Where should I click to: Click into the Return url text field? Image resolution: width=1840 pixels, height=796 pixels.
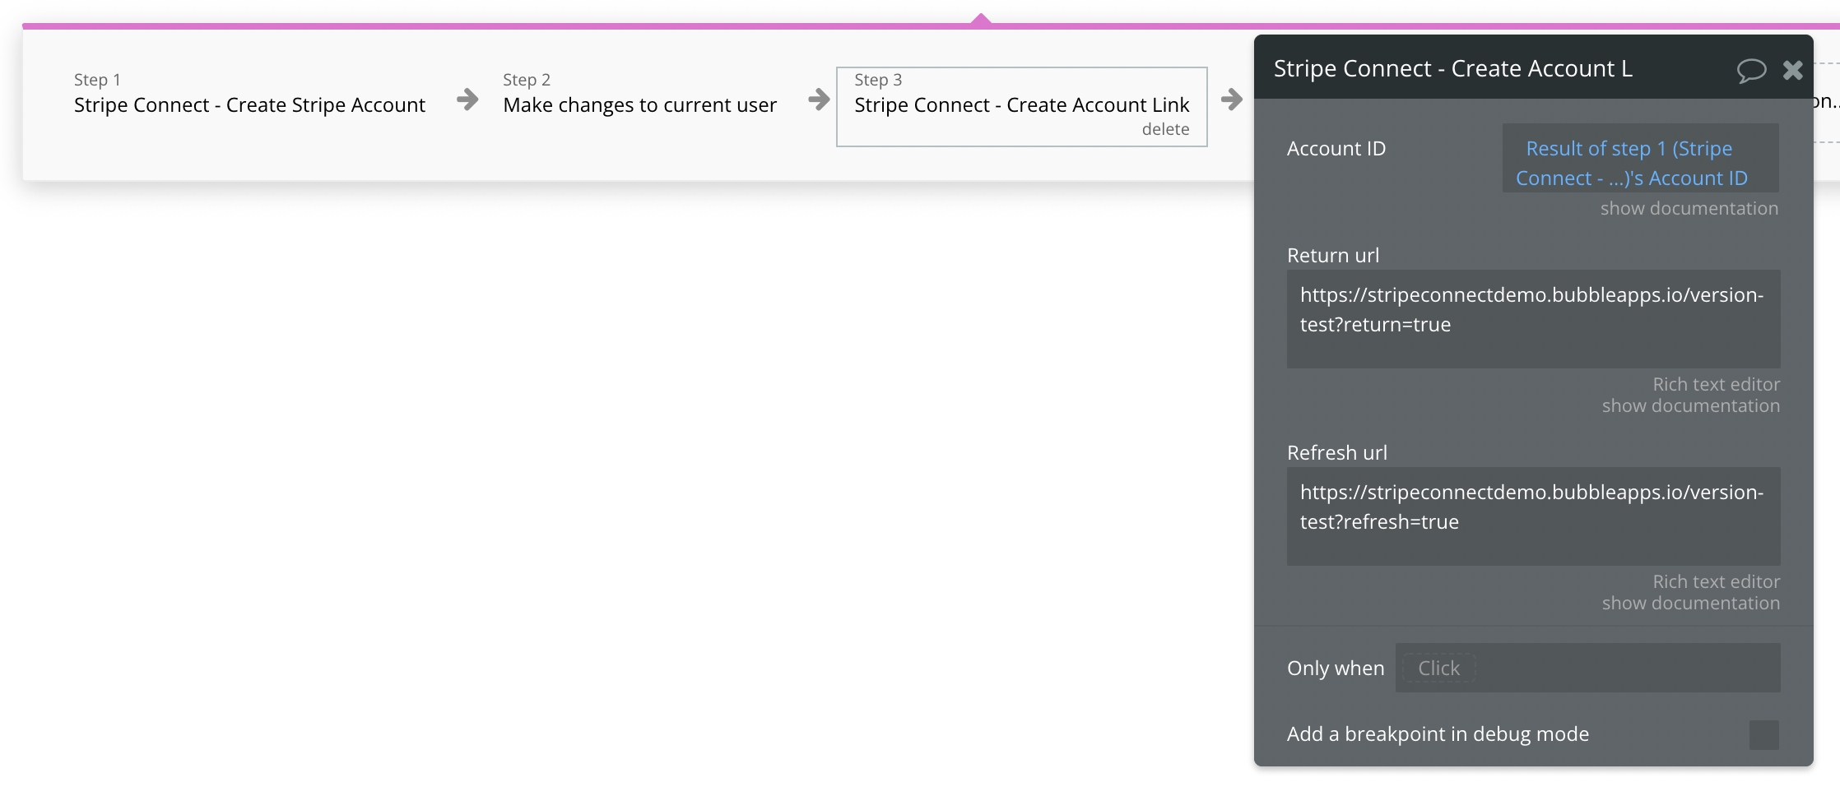pyautogui.click(x=1532, y=318)
